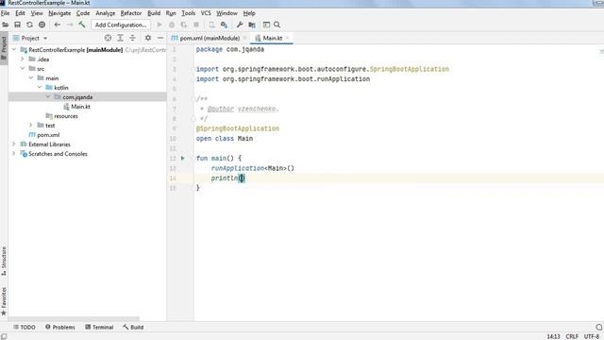Open the Window menu

pyautogui.click(x=226, y=13)
